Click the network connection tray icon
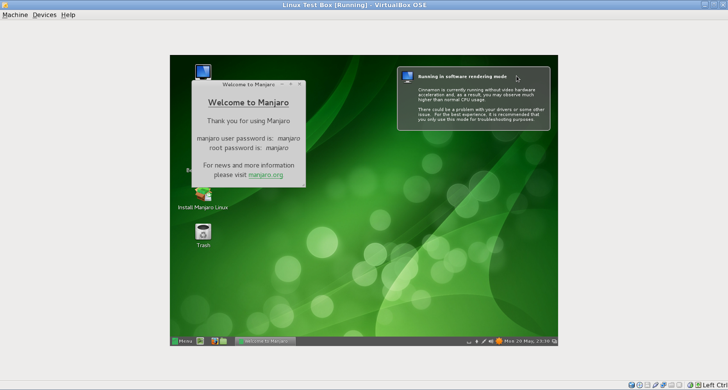Screen dimensions: 728x390 click(484, 341)
